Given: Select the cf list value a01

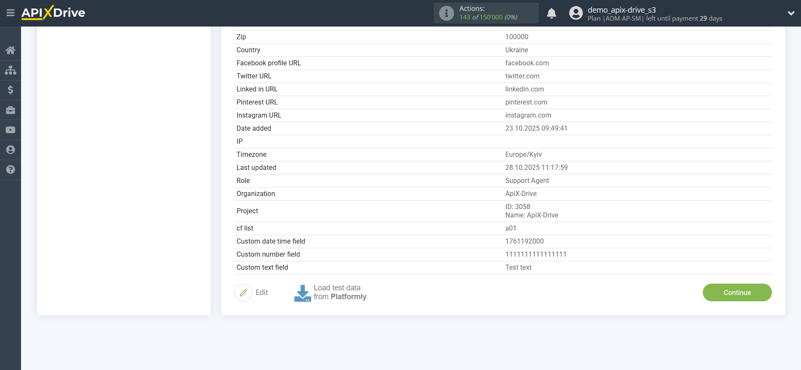Looking at the screenshot, I should click(511, 228).
